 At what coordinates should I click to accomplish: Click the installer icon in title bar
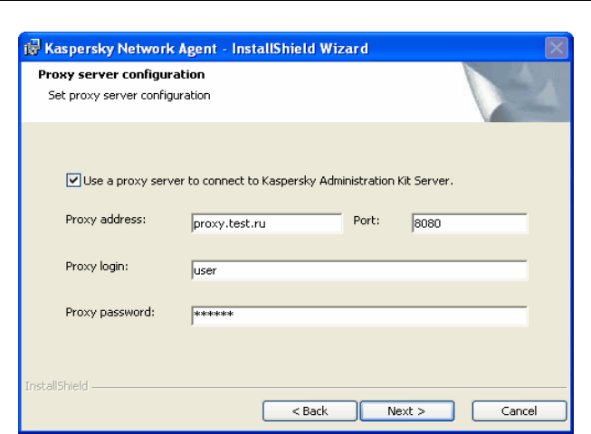click(x=32, y=48)
